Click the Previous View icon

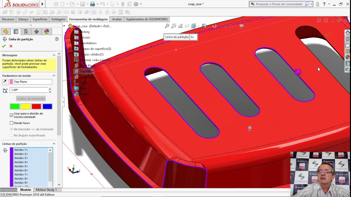[180, 26]
